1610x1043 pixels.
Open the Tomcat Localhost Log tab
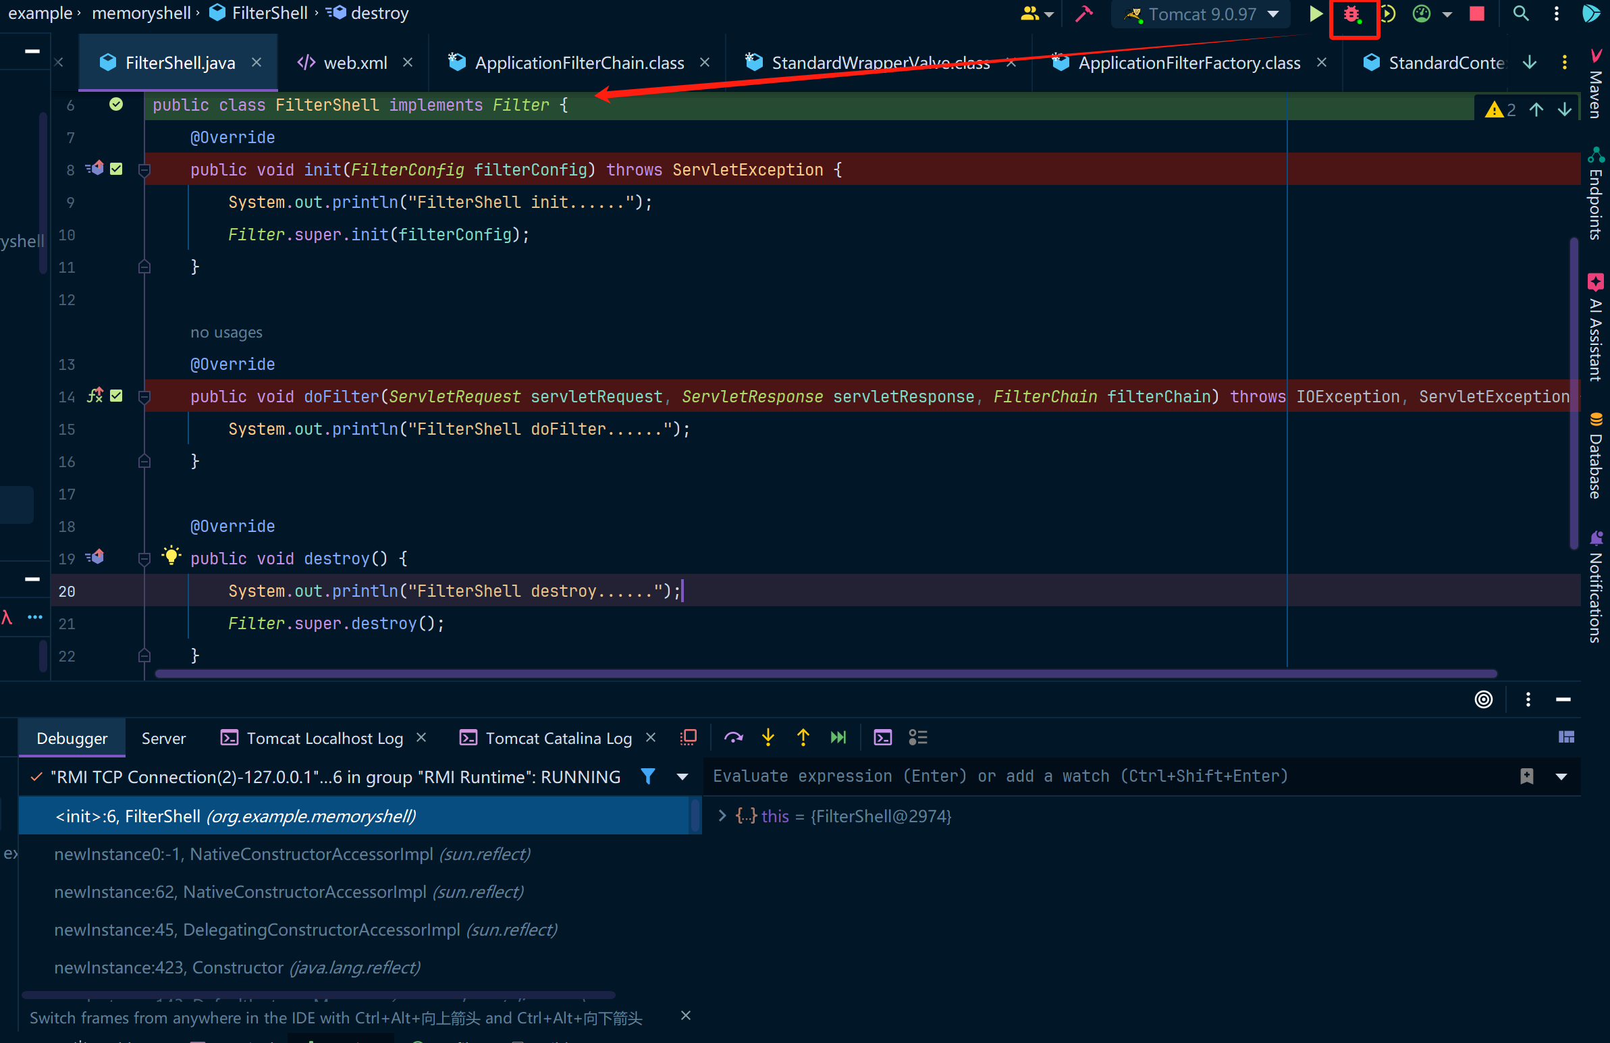[324, 739]
